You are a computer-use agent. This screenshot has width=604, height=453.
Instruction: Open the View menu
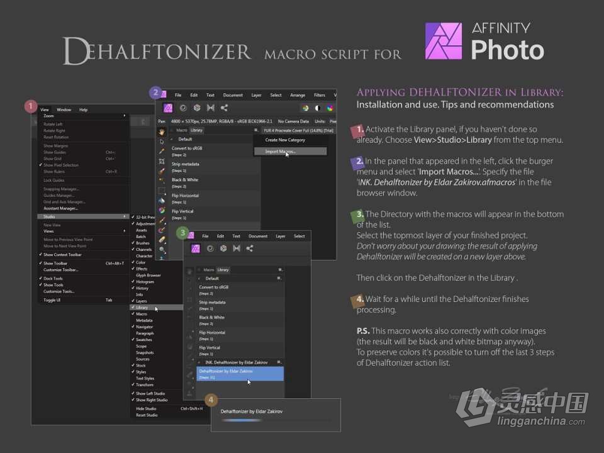coord(45,109)
